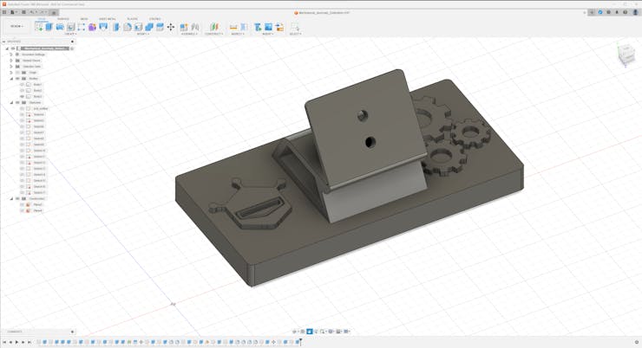This screenshot has height=348, width=642.
Task: Click the Create Sketch tool icon
Action: pyautogui.click(x=39, y=27)
